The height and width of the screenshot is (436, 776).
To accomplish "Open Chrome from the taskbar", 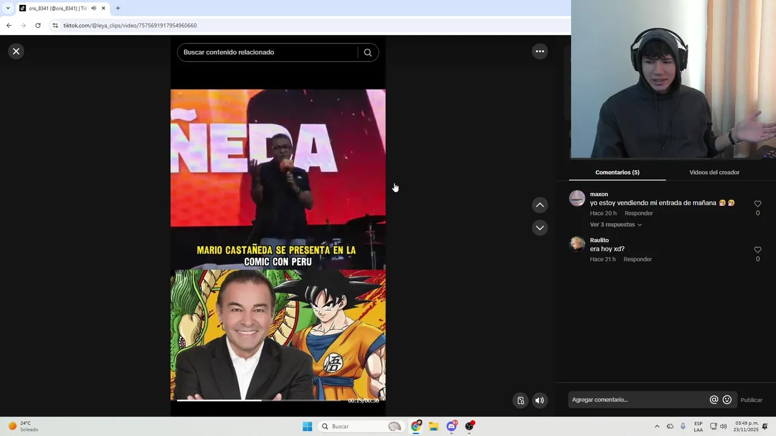I will tap(416, 426).
